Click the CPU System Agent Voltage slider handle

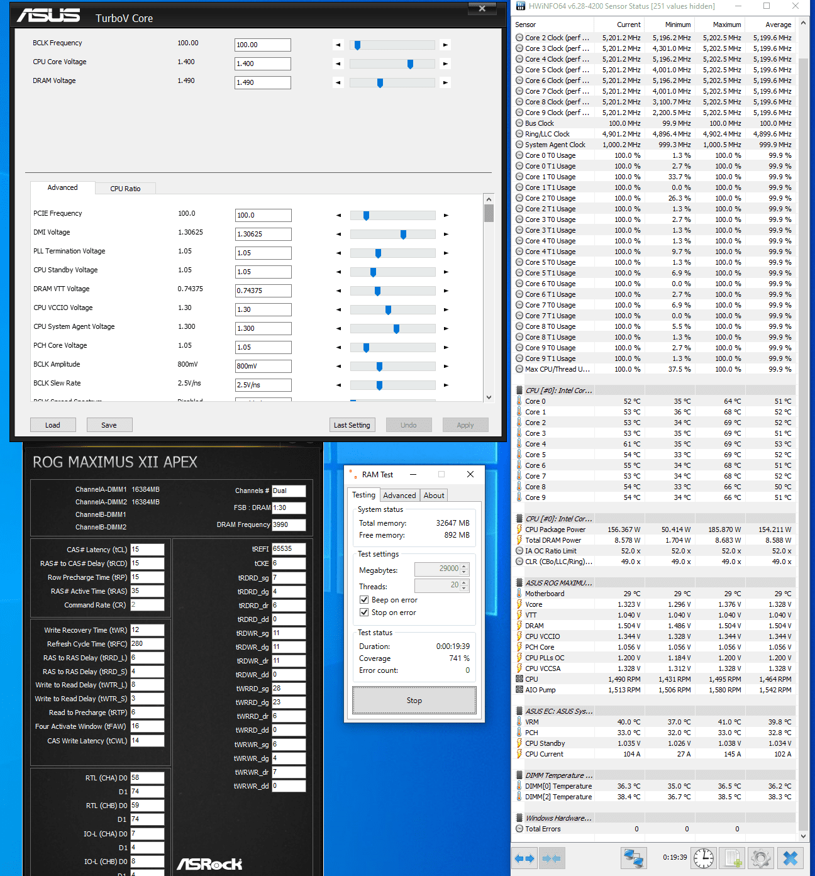396,329
